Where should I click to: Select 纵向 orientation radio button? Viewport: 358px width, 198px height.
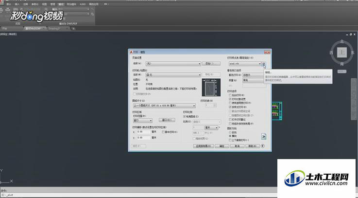click(230, 132)
